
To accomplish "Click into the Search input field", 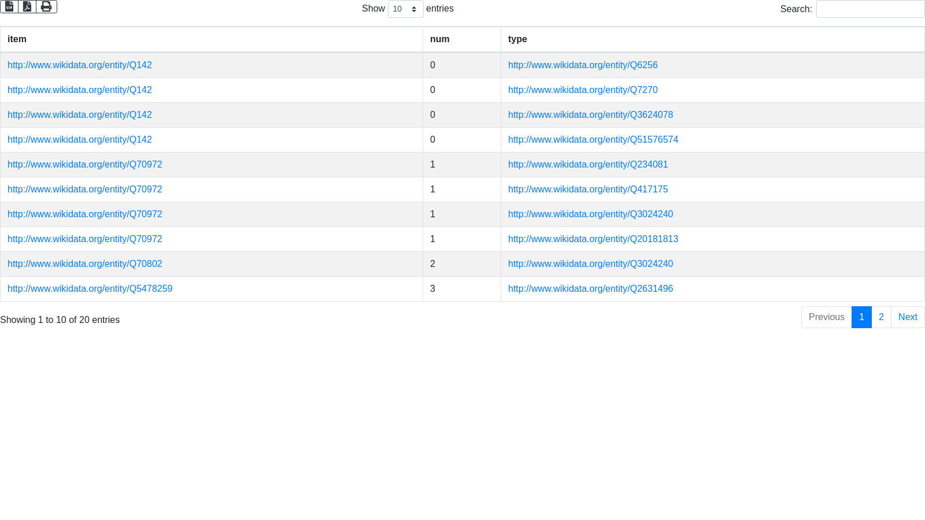I will 870,9.
